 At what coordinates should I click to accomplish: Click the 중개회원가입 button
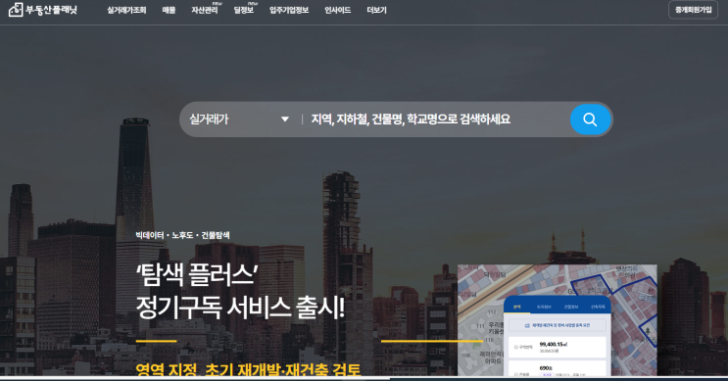693,10
